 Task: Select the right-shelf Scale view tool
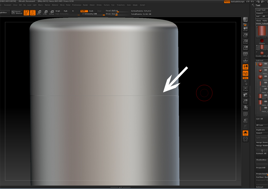[x=245, y=101]
